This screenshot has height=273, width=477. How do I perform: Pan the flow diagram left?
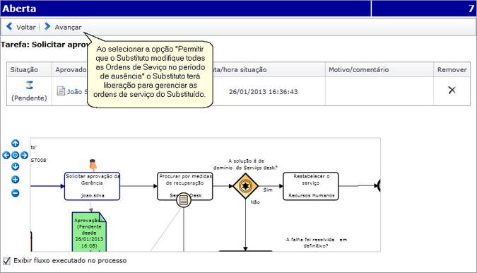(x=6, y=156)
